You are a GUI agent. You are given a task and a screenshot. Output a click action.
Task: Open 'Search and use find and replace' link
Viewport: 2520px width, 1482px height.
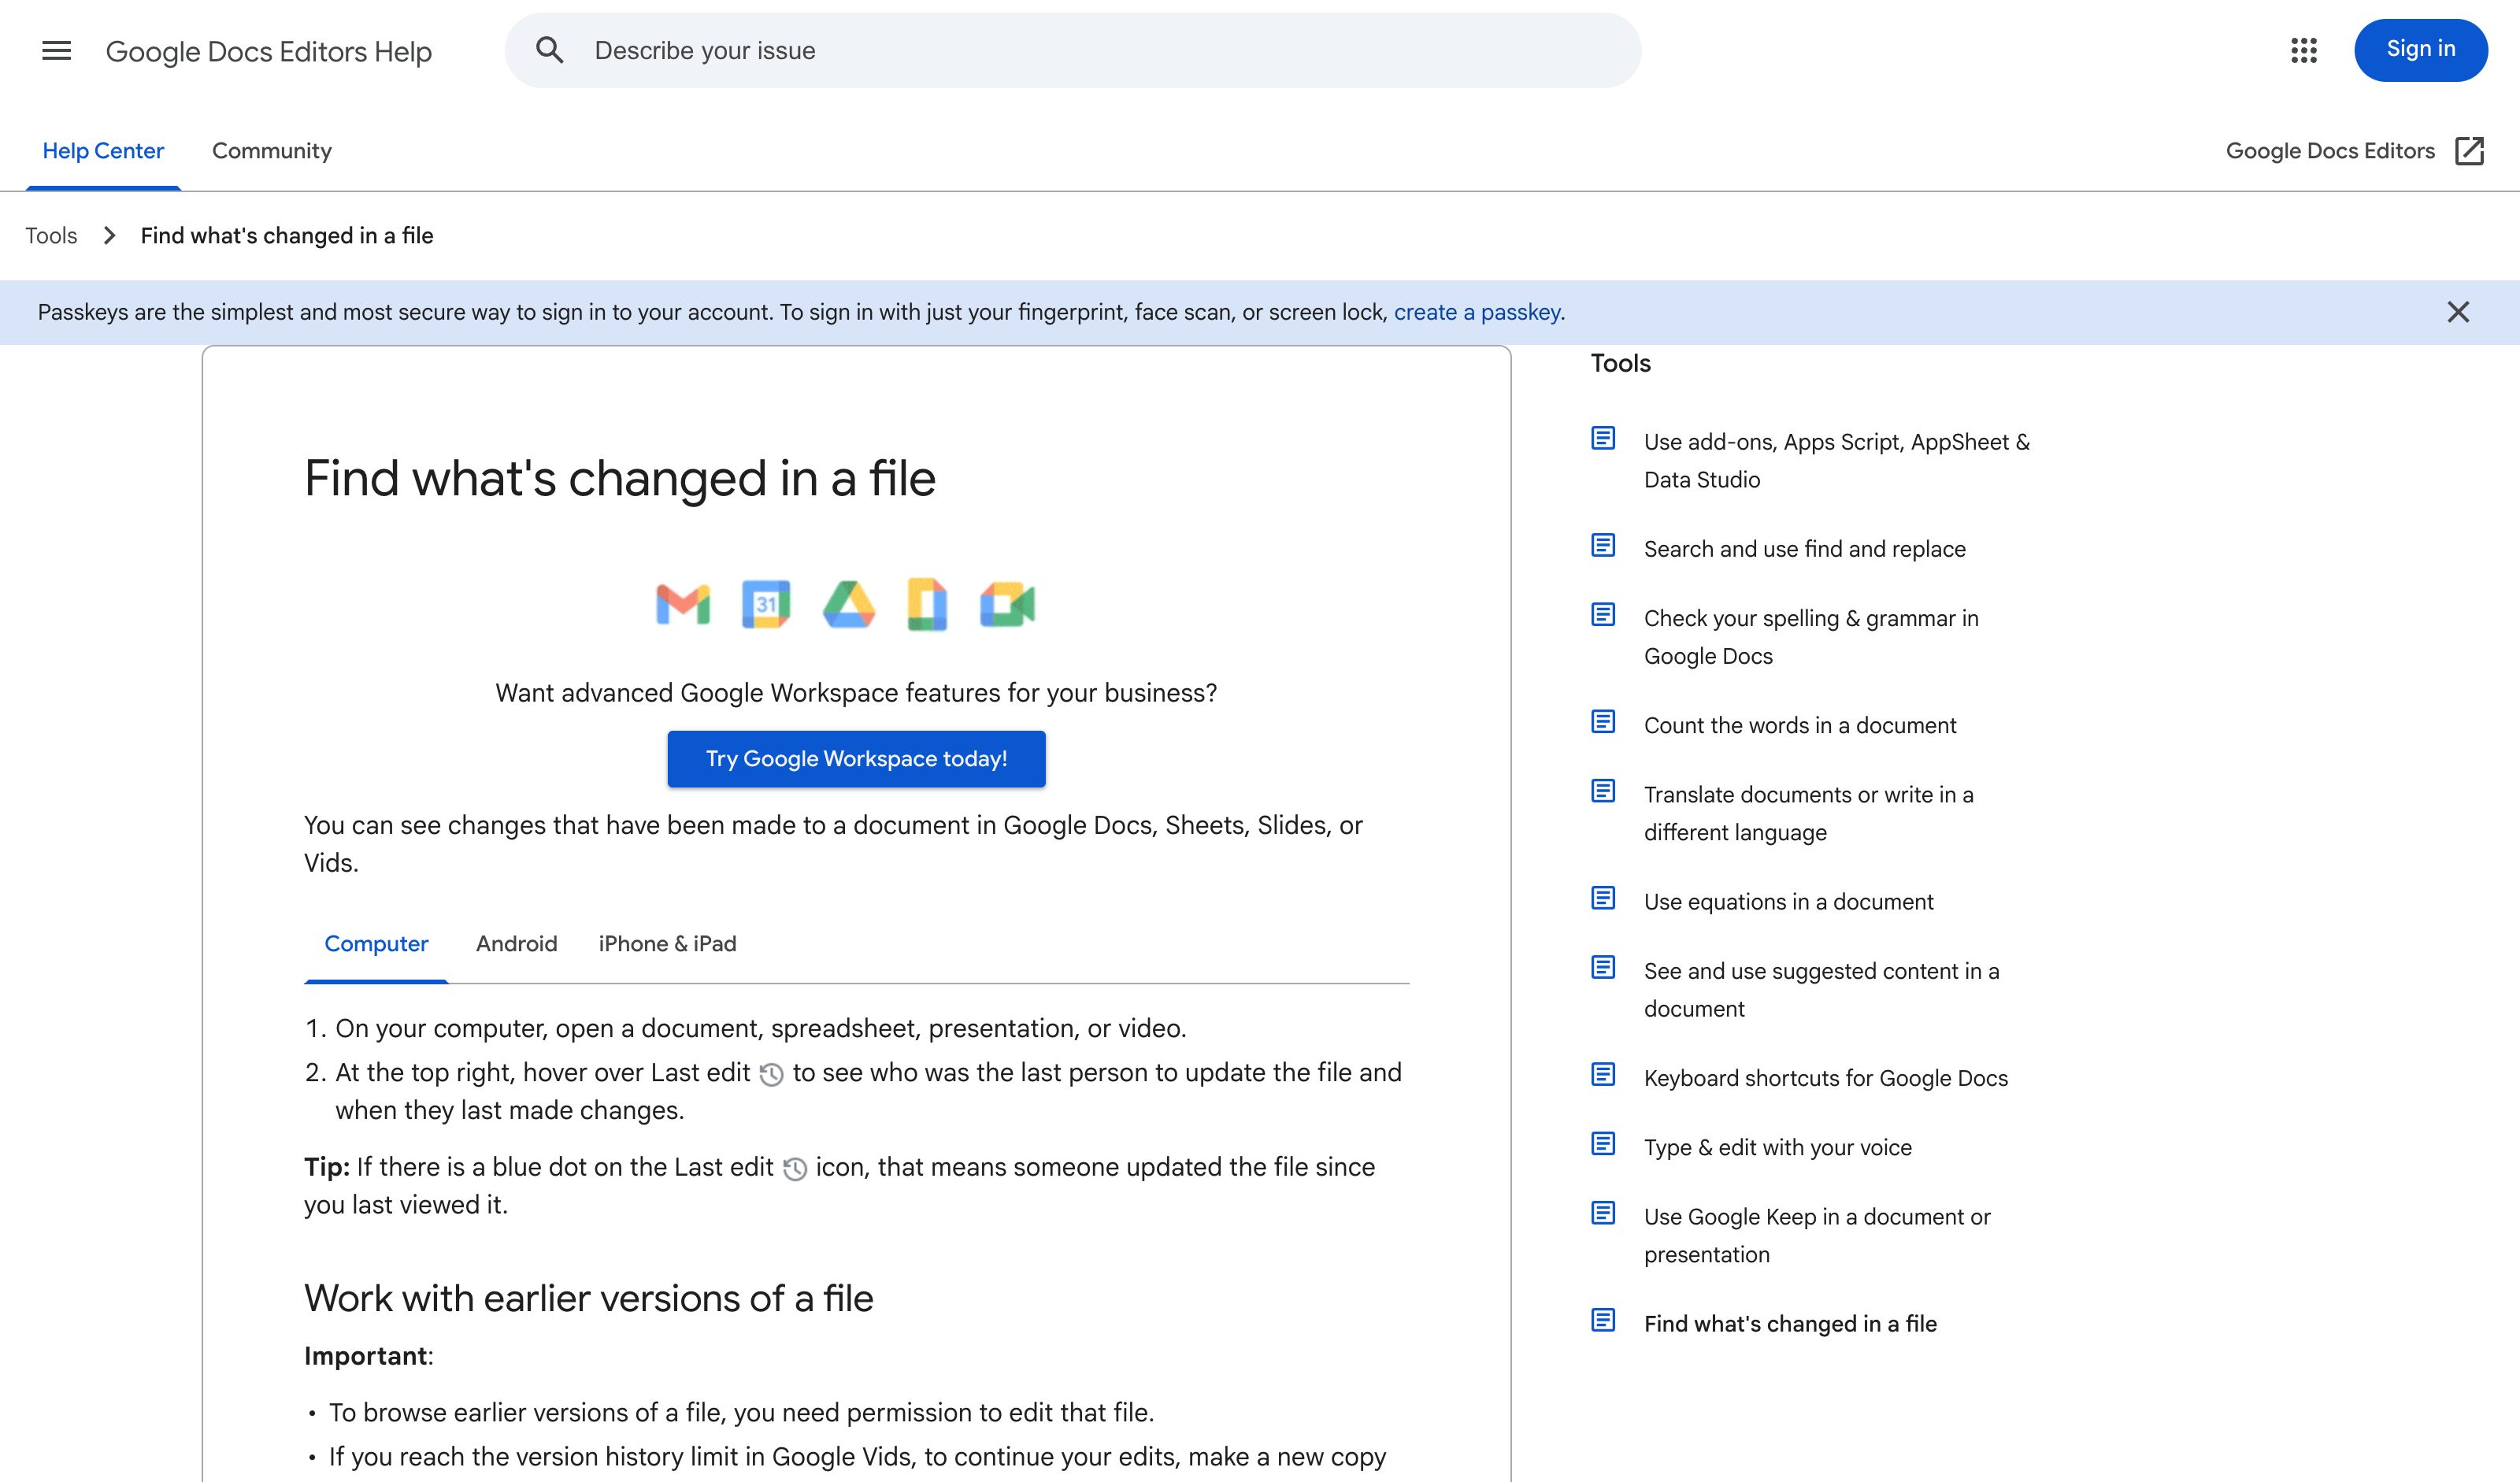pos(1804,549)
